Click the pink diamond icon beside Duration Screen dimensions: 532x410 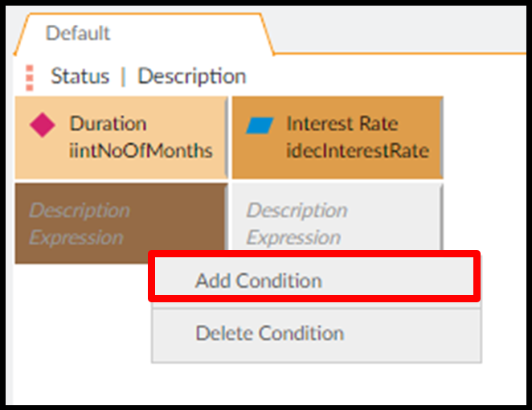43,125
